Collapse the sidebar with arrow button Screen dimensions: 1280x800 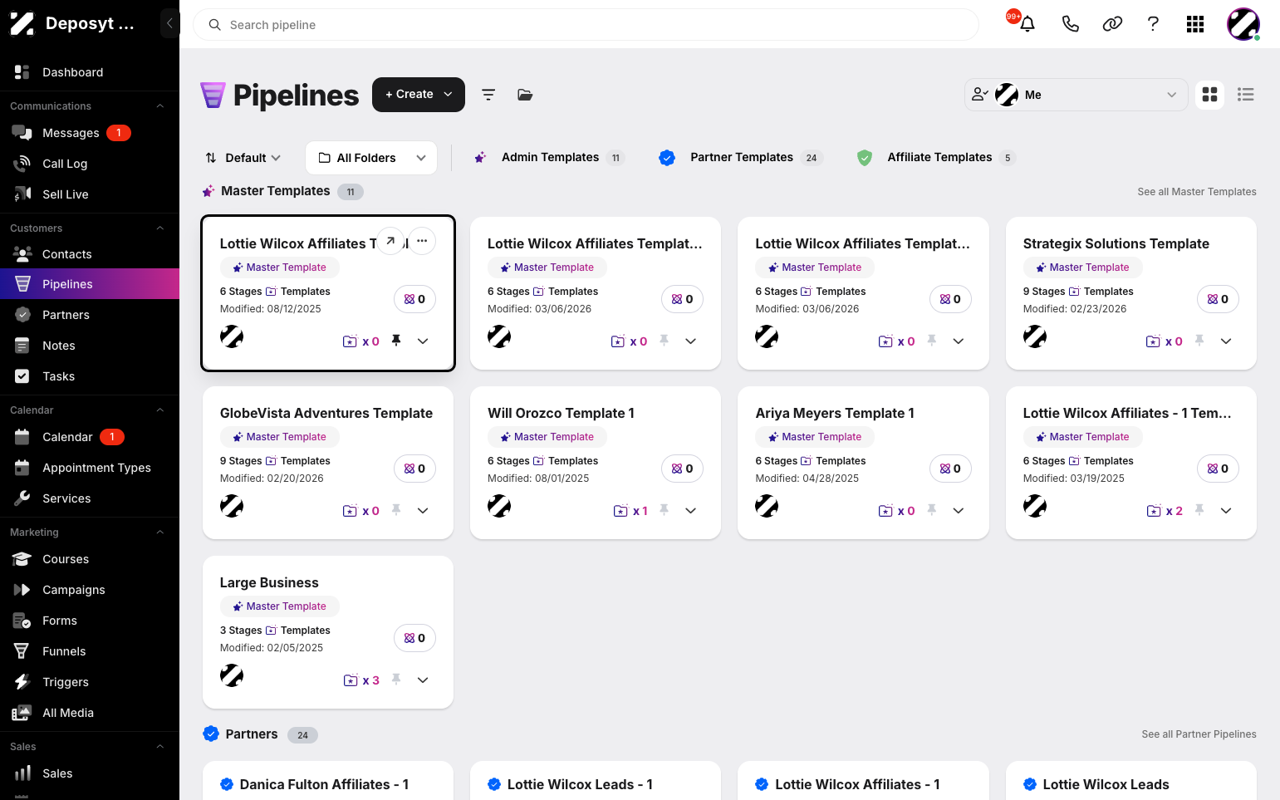(x=169, y=23)
